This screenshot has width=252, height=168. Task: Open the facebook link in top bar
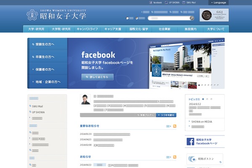[x=155, y=3]
